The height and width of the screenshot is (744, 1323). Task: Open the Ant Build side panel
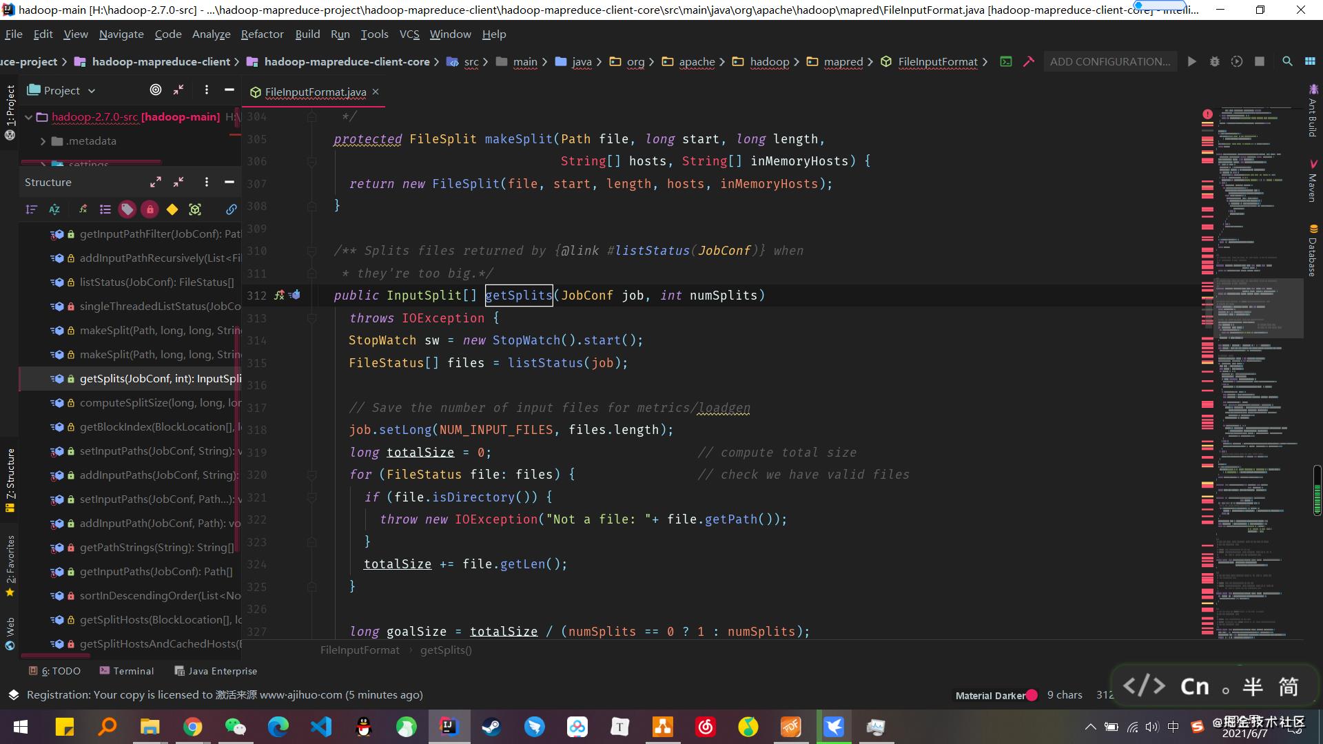[x=1313, y=110]
